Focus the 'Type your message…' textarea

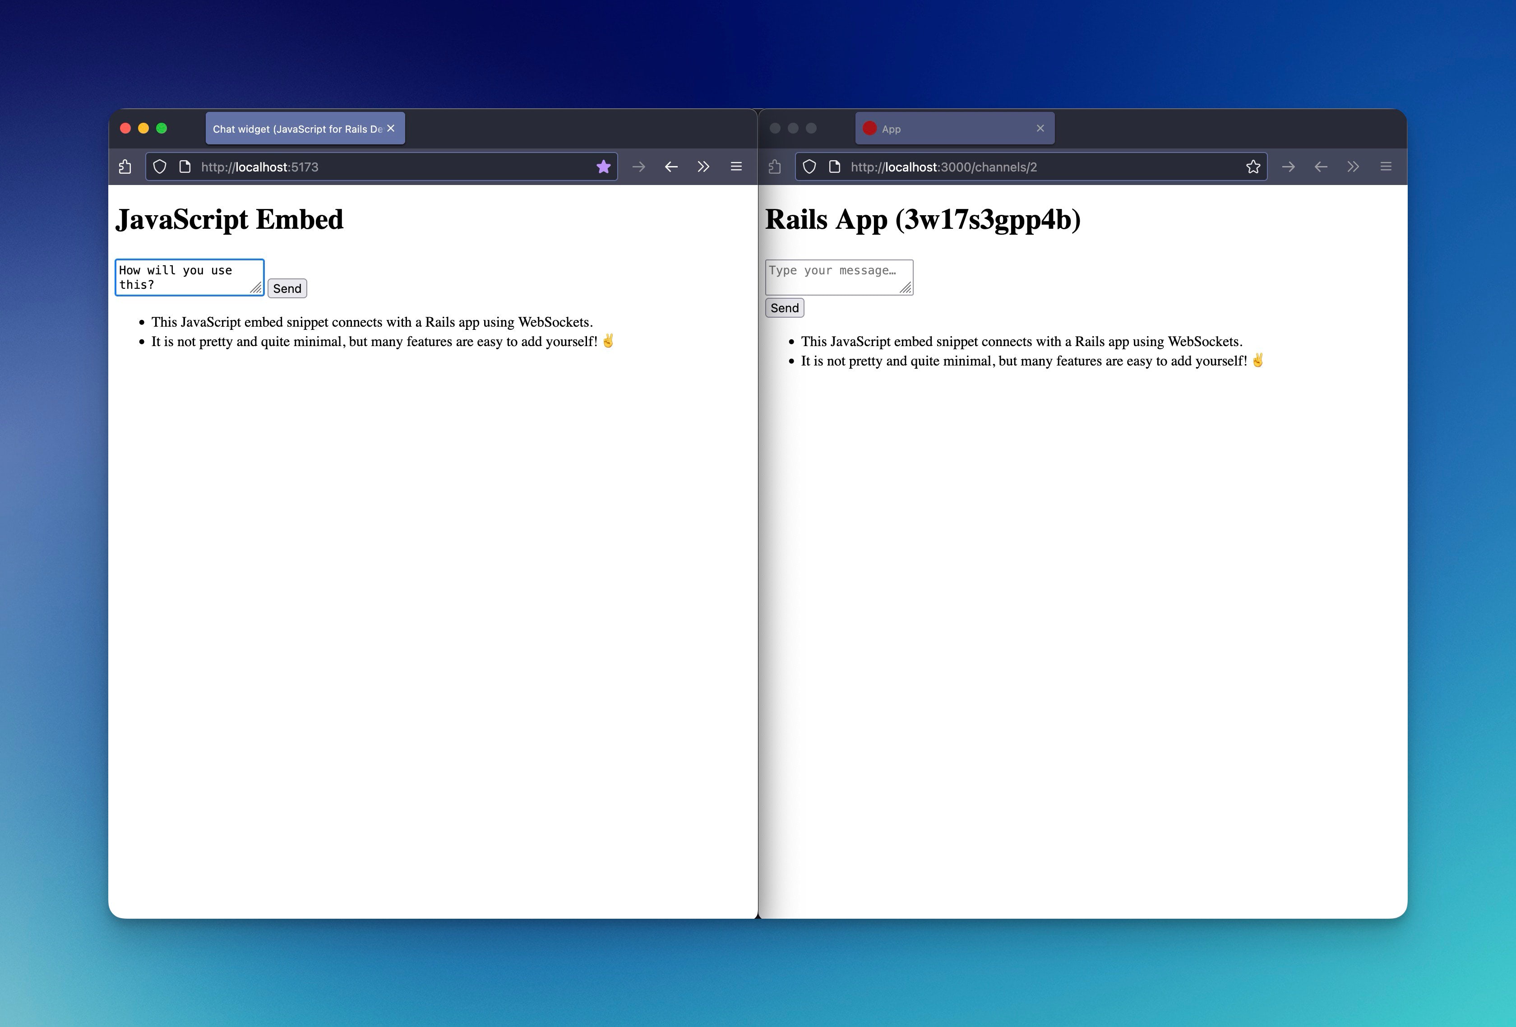coord(840,278)
